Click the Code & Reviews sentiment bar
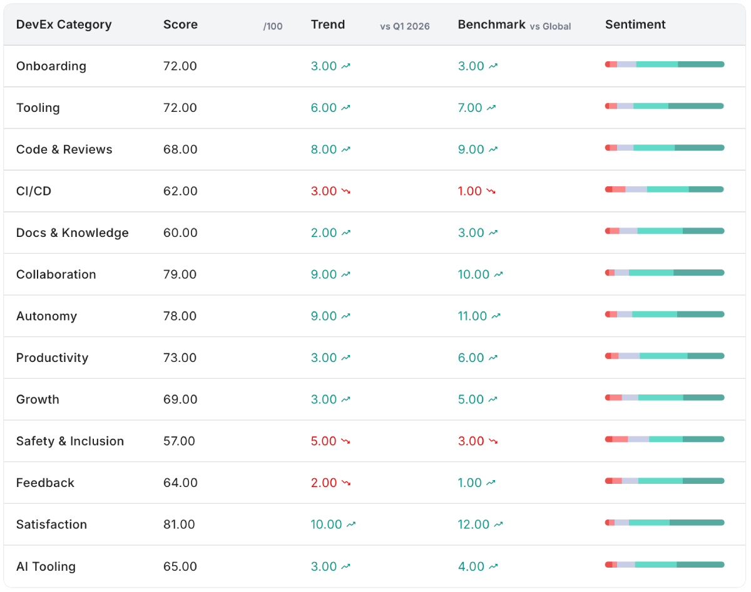 [x=665, y=148]
